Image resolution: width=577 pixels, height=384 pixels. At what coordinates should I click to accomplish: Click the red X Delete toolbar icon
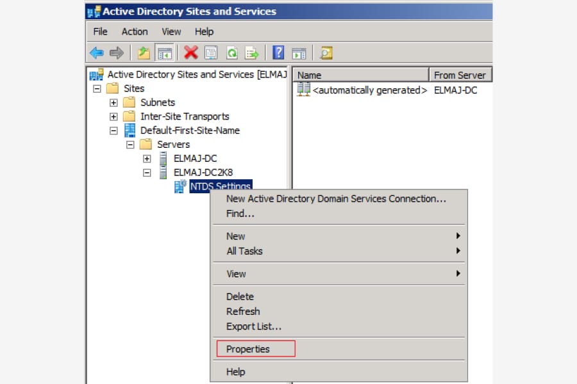point(190,52)
